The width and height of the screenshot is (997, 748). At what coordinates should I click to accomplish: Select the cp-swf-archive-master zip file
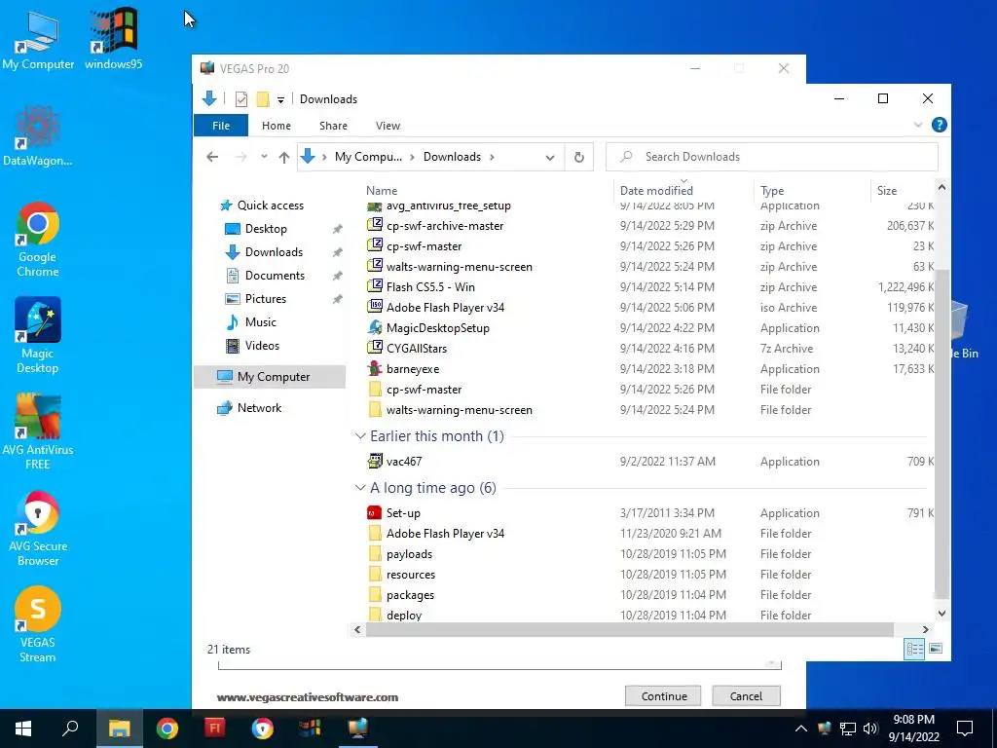444,226
